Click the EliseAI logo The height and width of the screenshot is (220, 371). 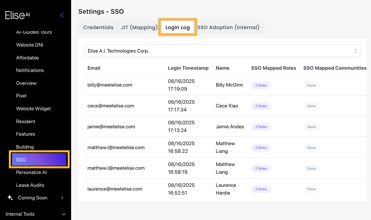pyautogui.click(x=18, y=15)
